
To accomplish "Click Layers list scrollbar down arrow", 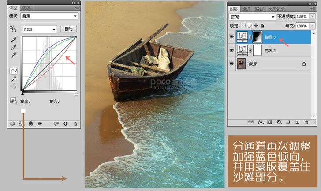I will tap(314, 116).
